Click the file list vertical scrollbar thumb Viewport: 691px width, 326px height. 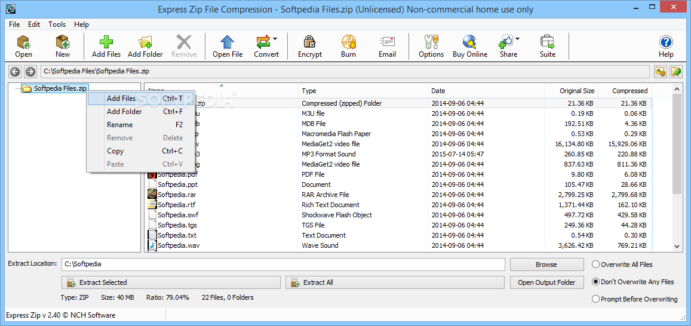pyautogui.click(x=678, y=144)
